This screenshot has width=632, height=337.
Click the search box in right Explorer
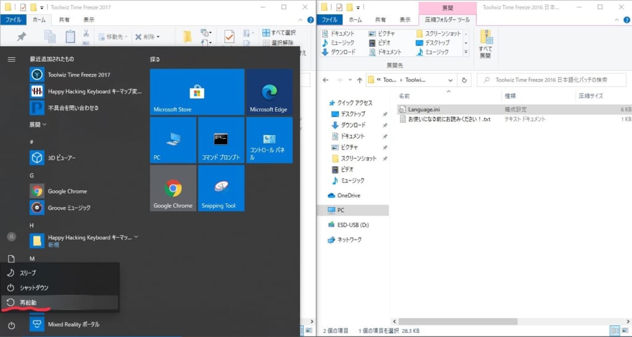(x=551, y=80)
